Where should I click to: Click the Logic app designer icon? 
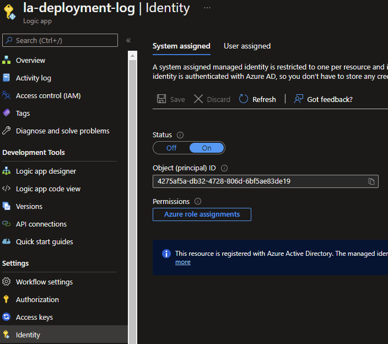coord(6,171)
